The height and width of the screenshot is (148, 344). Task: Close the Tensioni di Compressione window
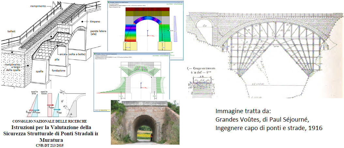coord(168,54)
